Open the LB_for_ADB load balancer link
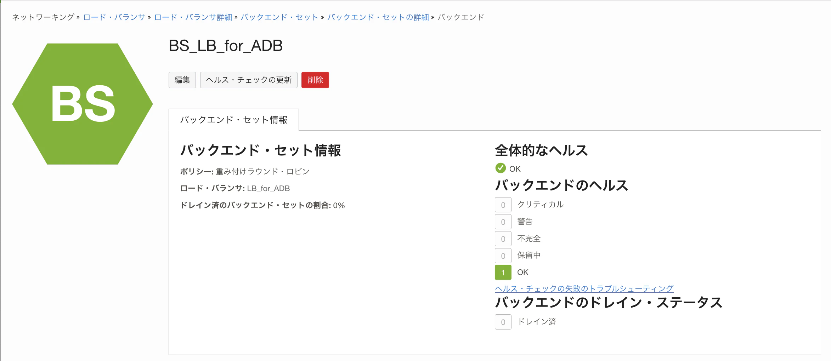This screenshot has height=361, width=831. pyautogui.click(x=268, y=189)
